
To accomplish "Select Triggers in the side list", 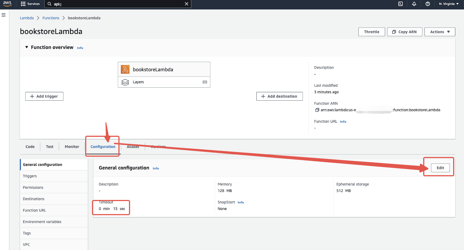I will point(54,176).
